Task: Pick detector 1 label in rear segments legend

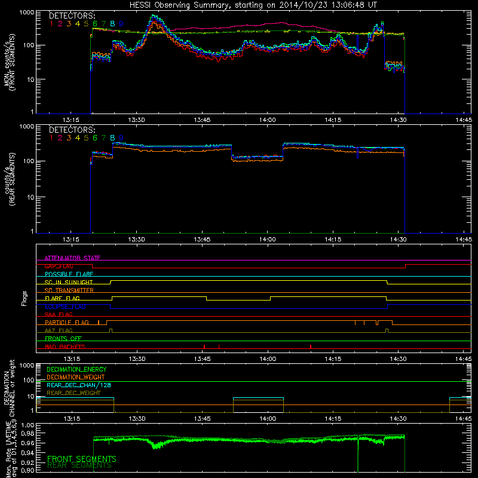Action: tap(51, 138)
